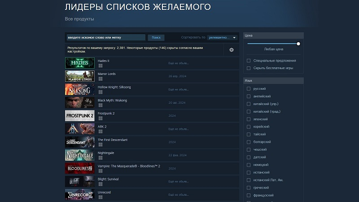This screenshot has height=202, width=359.
Task: Collapse the Цена filter panel header
Action: [273, 35]
